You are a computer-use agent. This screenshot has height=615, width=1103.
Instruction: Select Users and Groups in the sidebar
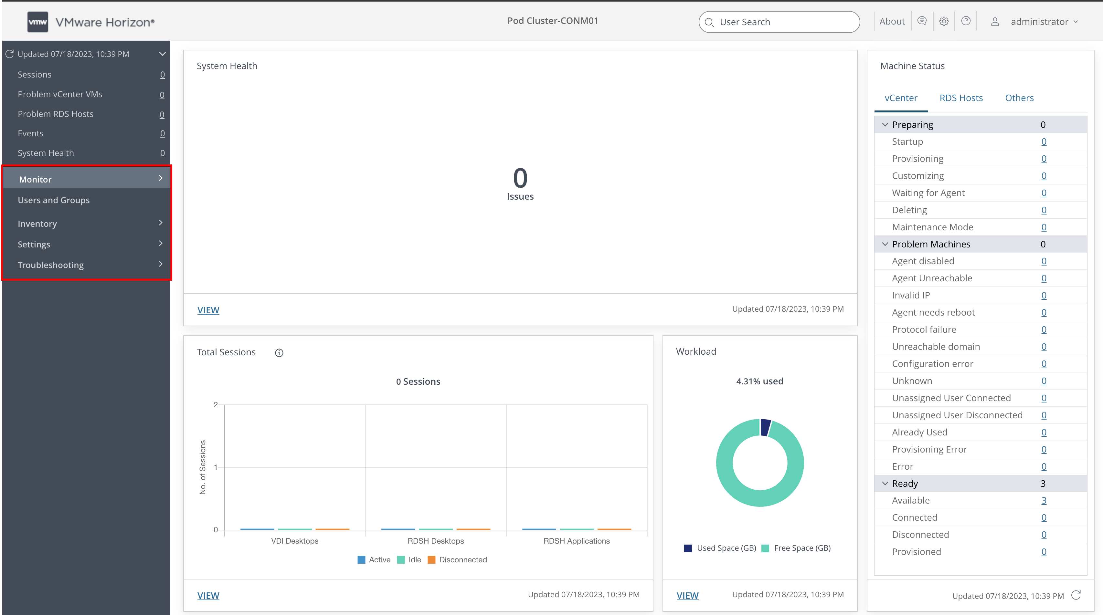pyautogui.click(x=54, y=200)
